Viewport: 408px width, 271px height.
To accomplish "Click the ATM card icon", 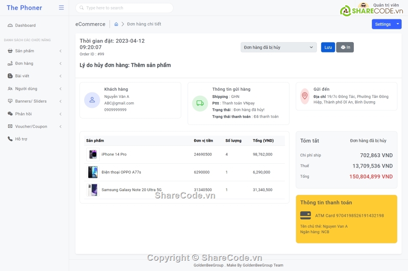I will [305, 215].
